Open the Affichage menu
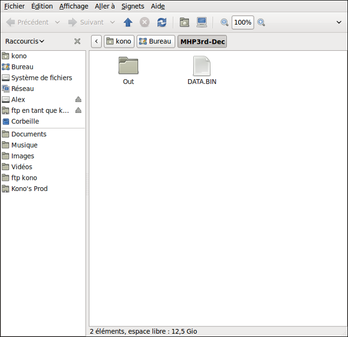 (74, 6)
